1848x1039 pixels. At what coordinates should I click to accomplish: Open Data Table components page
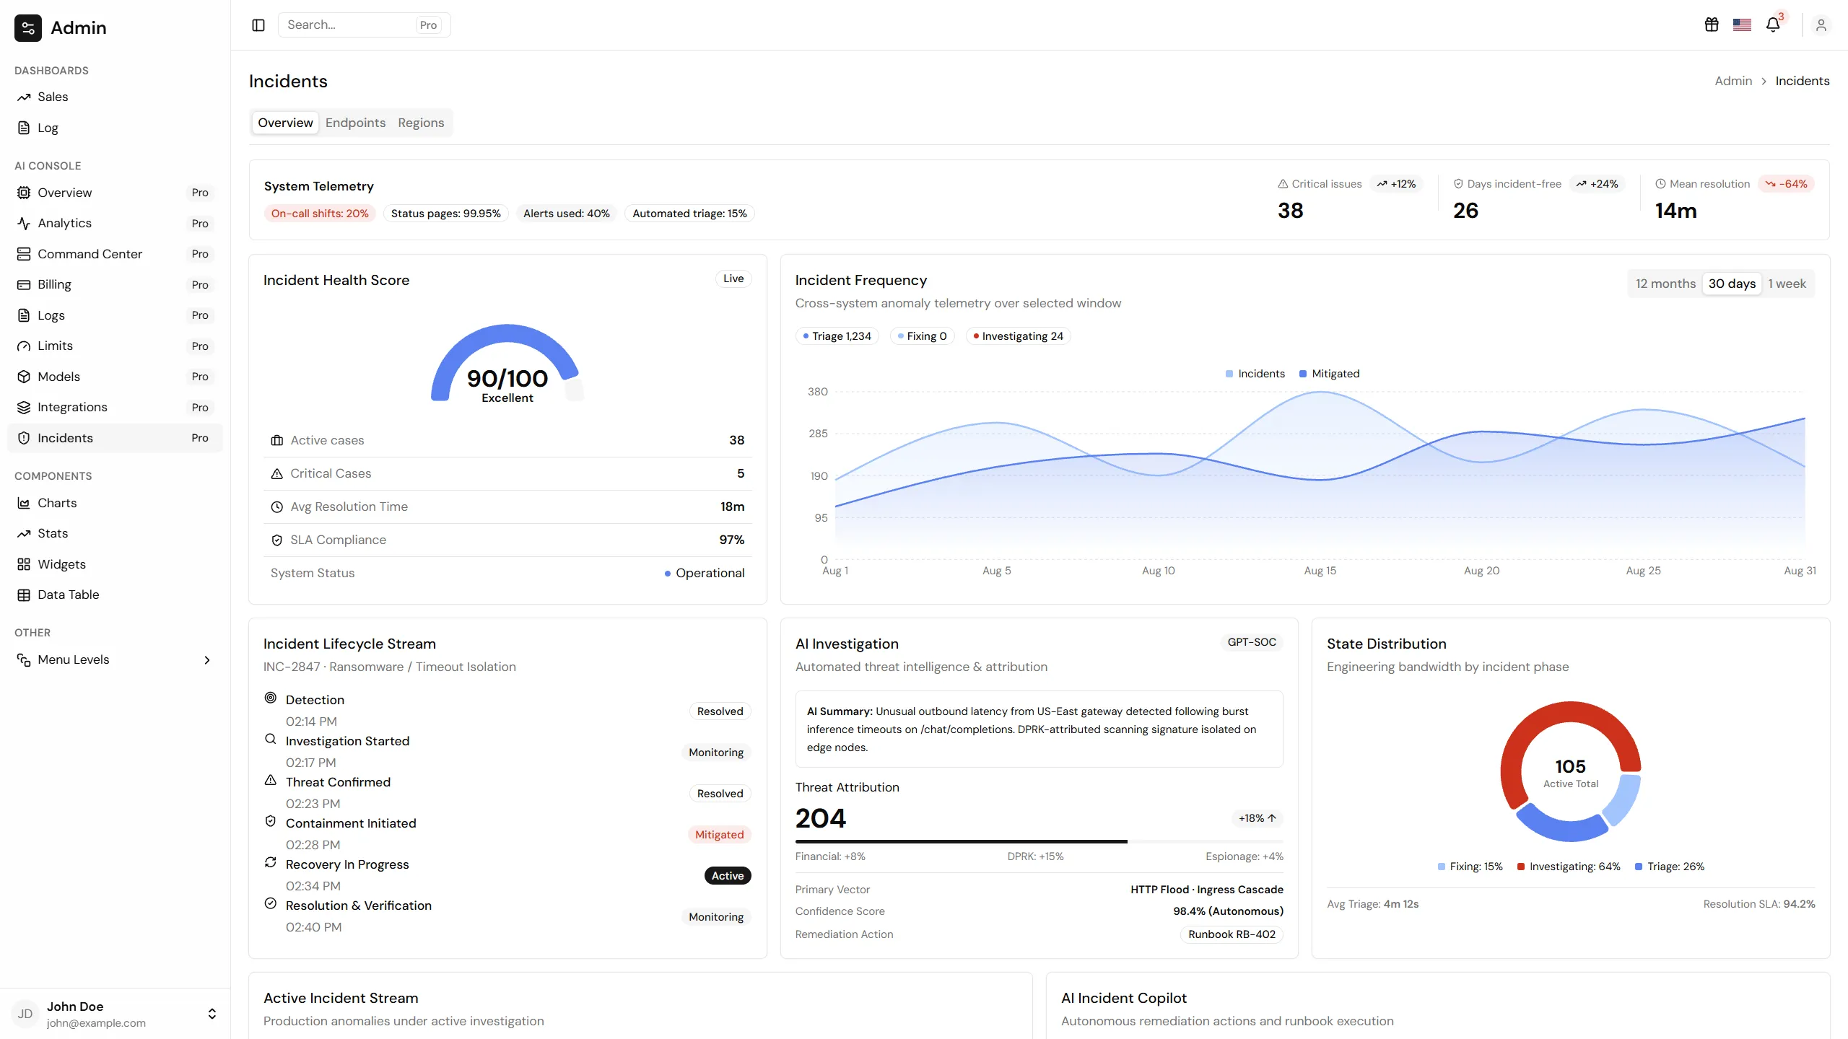tap(115, 595)
